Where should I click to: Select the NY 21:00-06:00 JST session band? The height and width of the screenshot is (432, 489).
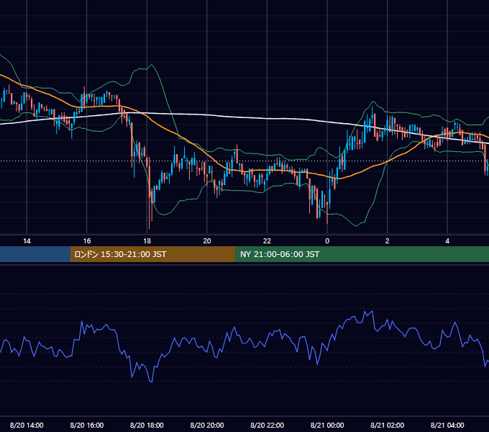[362, 254]
